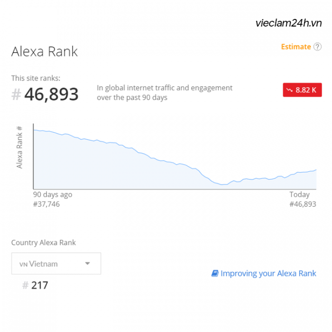Image resolution: width=332 pixels, height=332 pixels.
Task: Click the Estimate help question mark icon
Action: point(317,47)
